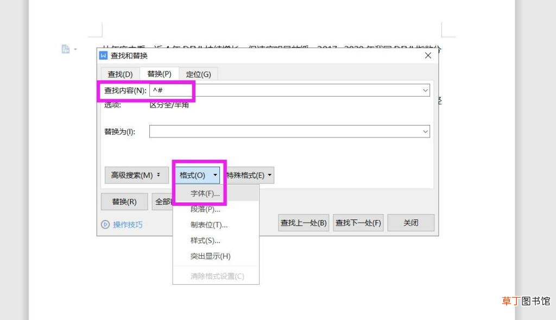Open the 特殊格式(E) dropdown
Image resolution: width=556 pixels, height=320 pixels.
pyautogui.click(x=250, y=175)
